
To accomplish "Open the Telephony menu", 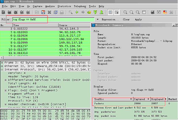I will (80, 6).
